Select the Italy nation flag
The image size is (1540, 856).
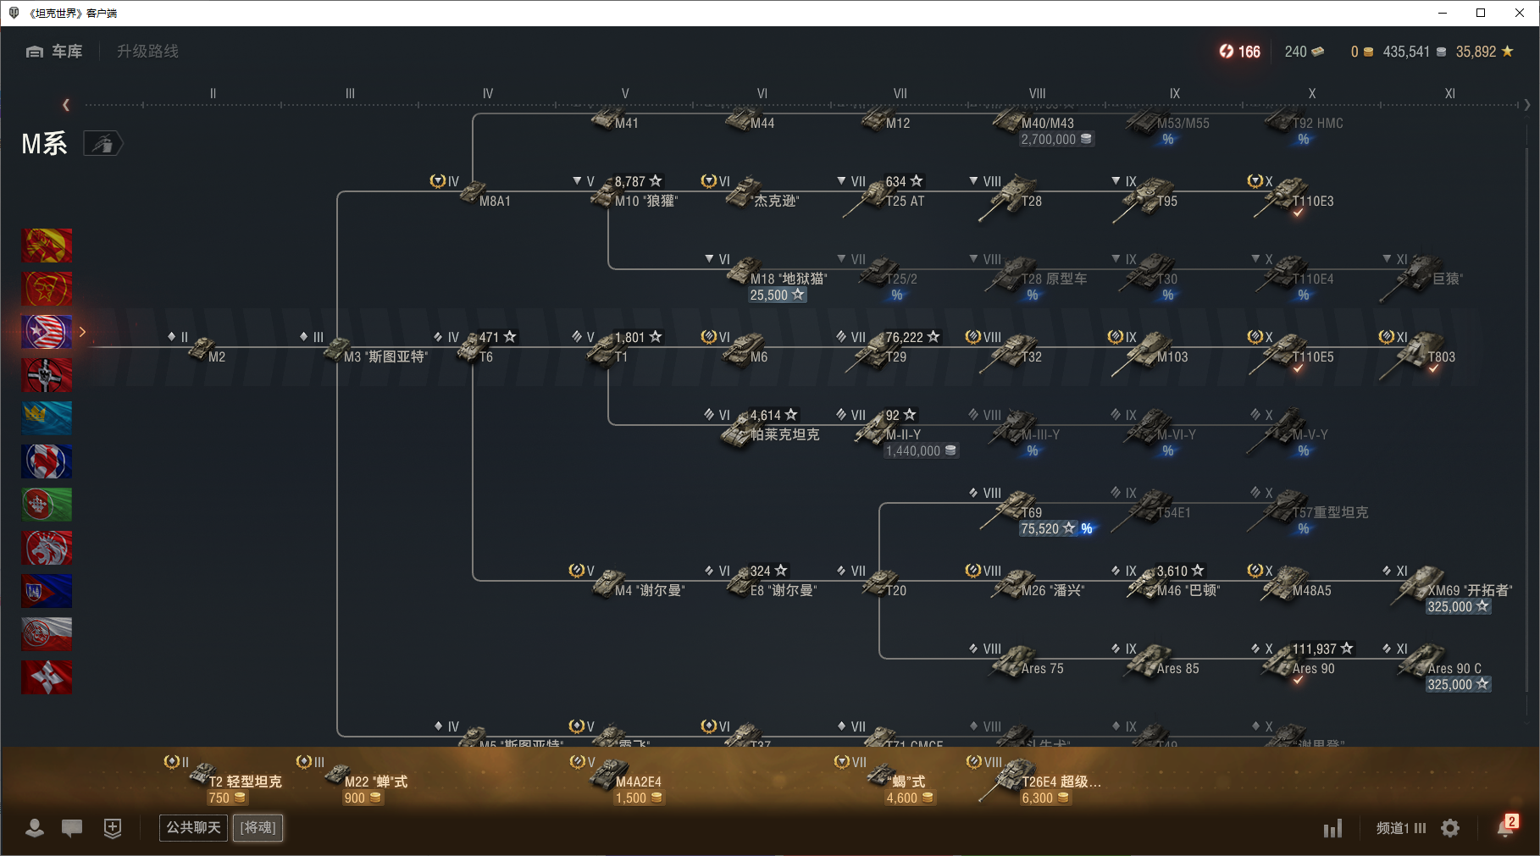coord(47,505)
